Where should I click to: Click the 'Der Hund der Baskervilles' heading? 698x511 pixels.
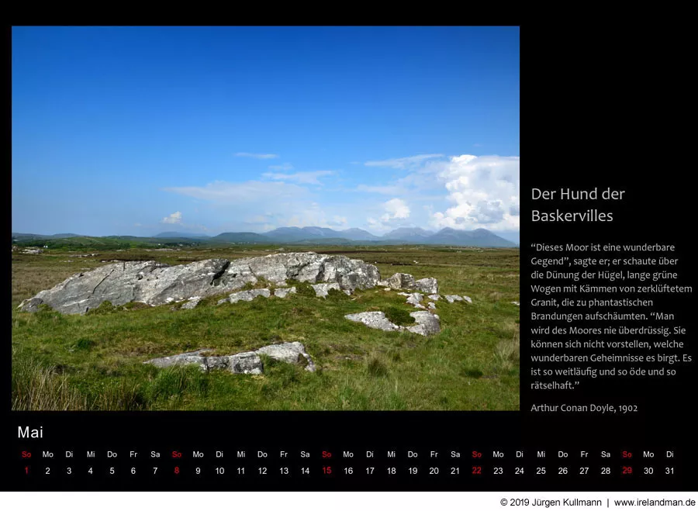point(578,205)
